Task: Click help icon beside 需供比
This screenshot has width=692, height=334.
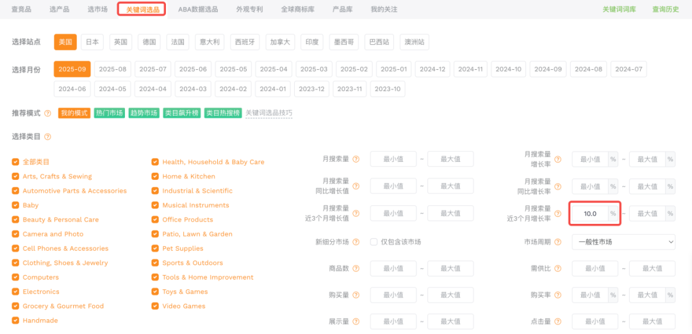Action: 558,268
